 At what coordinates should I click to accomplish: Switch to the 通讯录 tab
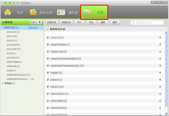pos(73,12)
